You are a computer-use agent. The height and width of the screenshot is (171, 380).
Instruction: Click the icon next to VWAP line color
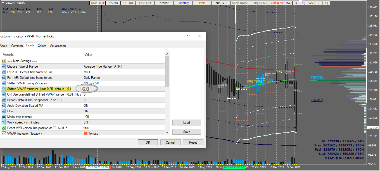point(4,133)
